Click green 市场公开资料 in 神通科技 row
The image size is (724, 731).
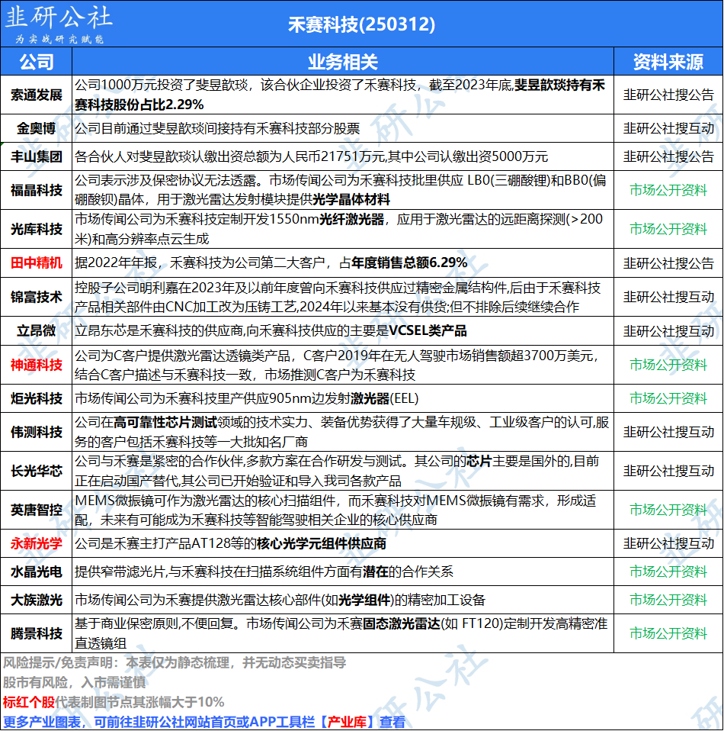point(668,365)
